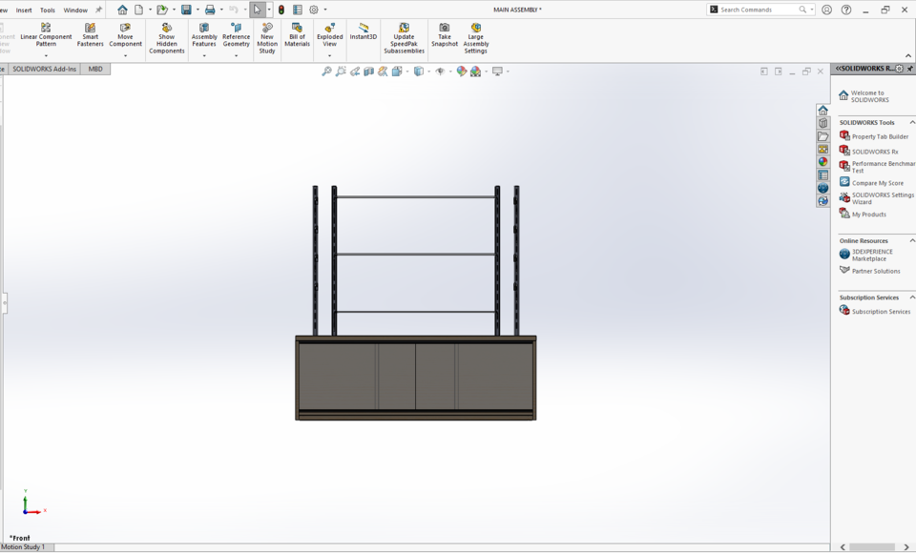Open the Display Style dropdown arrow
The image size is (916, 553).
coord(427,71)
